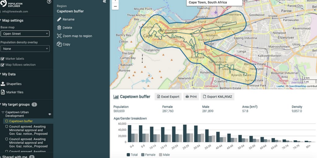Expand the Shared with me section
This screenshot has height=158, width=317.
pyautogui.click(x=1, y=157)
